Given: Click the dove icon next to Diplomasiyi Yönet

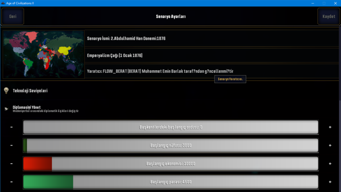Looking at the screenshot, I should [x=6, y=109].
